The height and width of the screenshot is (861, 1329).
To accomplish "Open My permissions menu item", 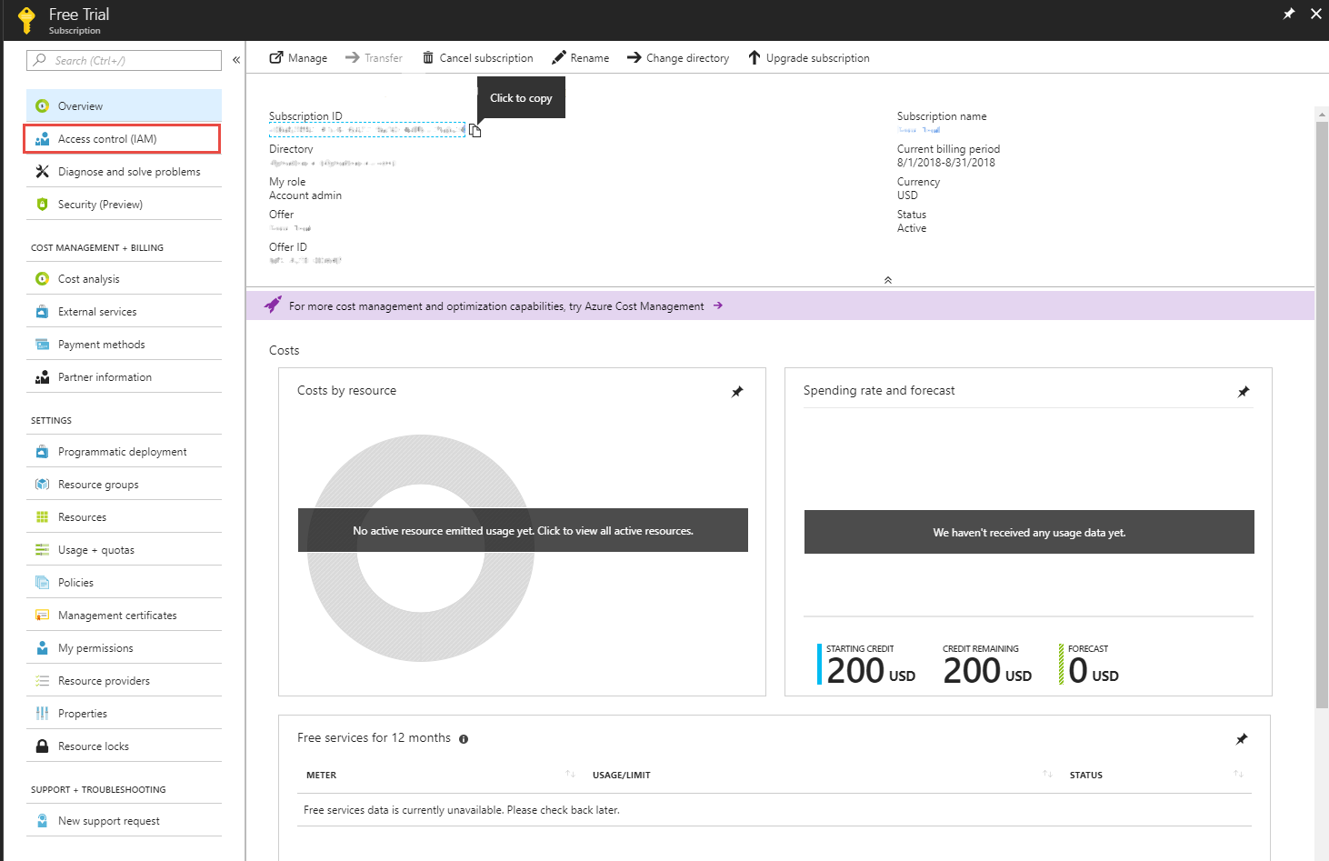I will [x=124, y=648].
